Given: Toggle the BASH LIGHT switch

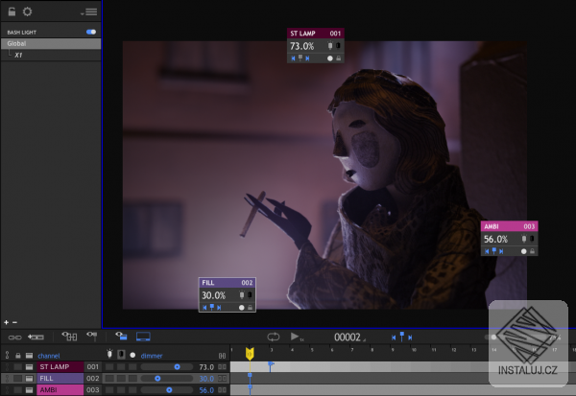Looking at the screenshot, I should pos(91,32).
